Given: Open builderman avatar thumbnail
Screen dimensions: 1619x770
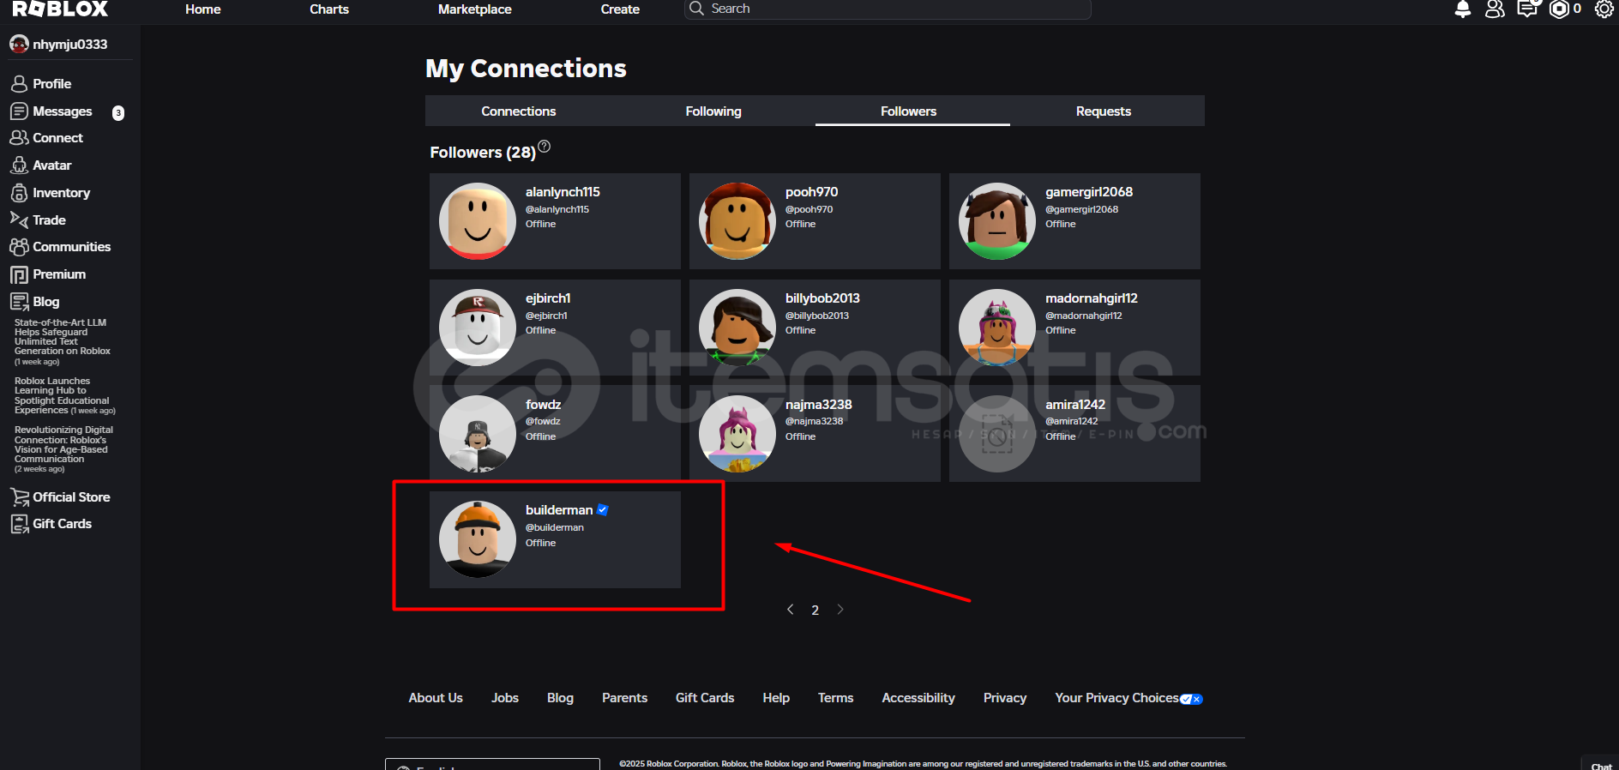Looking at the screenshot, I should pyautogui.click(x=478, y=539).
